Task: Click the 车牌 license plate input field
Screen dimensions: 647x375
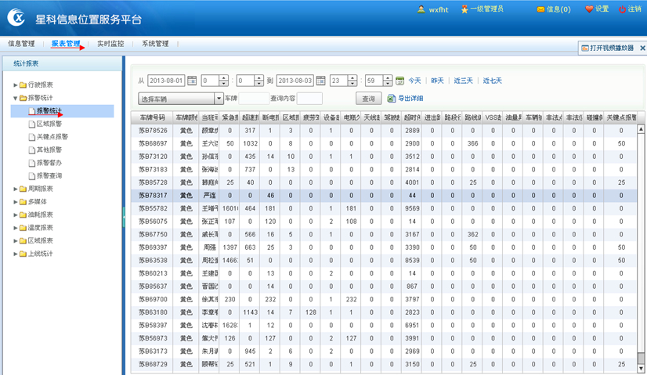Action: (253, 99)
